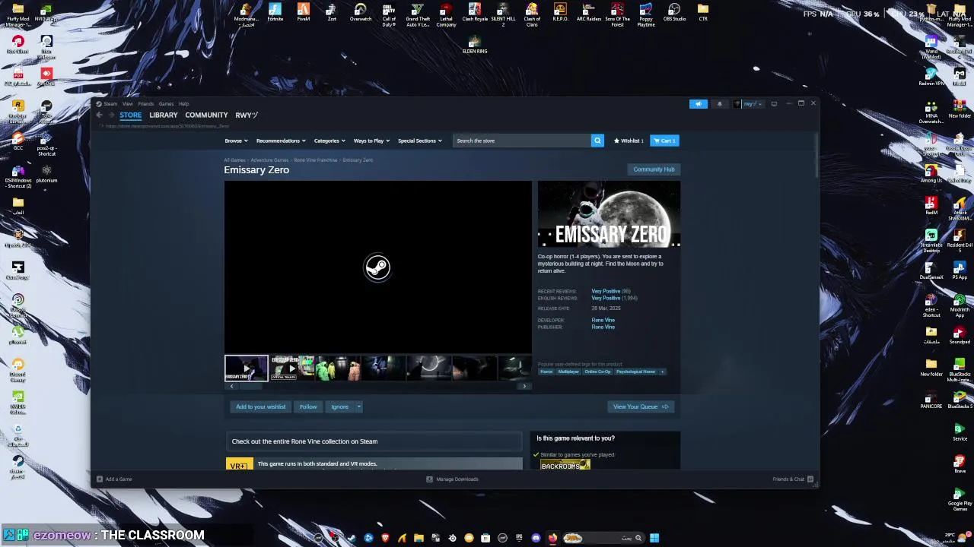
Task: Open the Rone Vine developer link
Action: click(x=603, y=320)
